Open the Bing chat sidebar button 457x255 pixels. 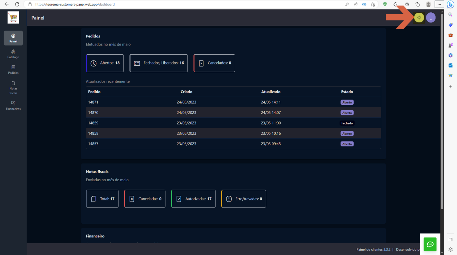click(x=450, y=5)
